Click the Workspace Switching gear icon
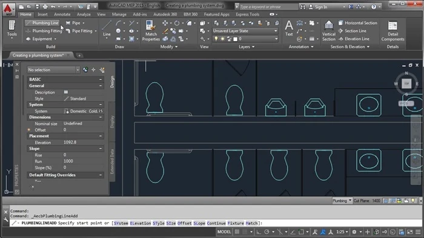 point(354,232)
